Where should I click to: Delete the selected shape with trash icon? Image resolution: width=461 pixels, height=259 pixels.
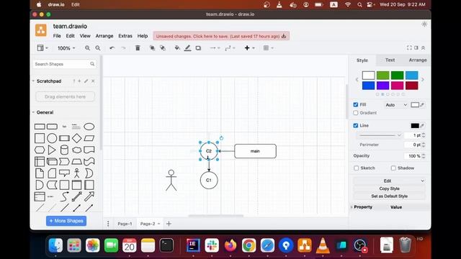click(x=138, y=48)
